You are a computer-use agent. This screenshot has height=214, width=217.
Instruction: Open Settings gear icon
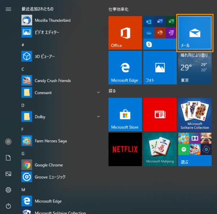pos(8,190)
